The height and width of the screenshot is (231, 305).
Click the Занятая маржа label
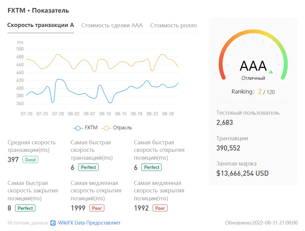tap(236, 164)
